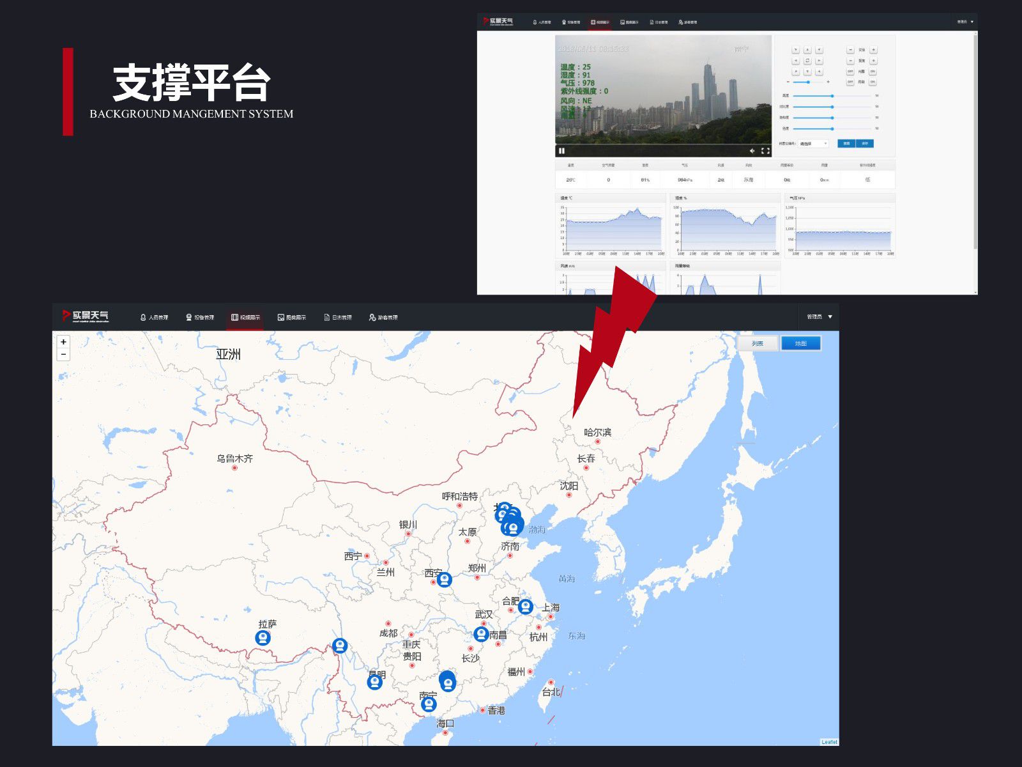Screen dimensions: 1022x767
Task: Pan camera left with PTZ left arrow
Action: [796, 61]
